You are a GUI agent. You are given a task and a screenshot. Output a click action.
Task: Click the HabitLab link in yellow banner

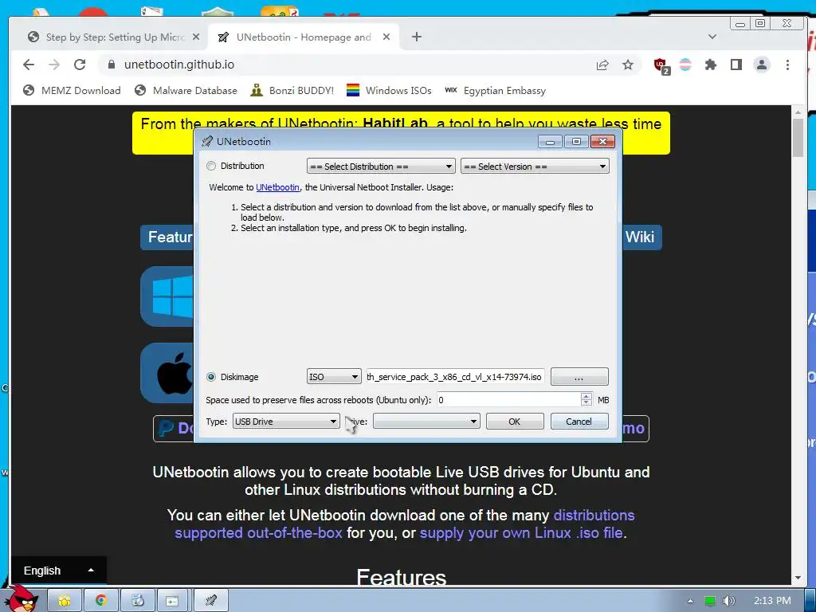(395, 124)
